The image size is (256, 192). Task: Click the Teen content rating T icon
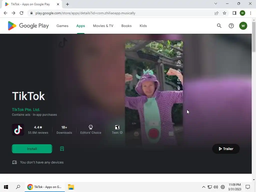[x=117, y=127]
